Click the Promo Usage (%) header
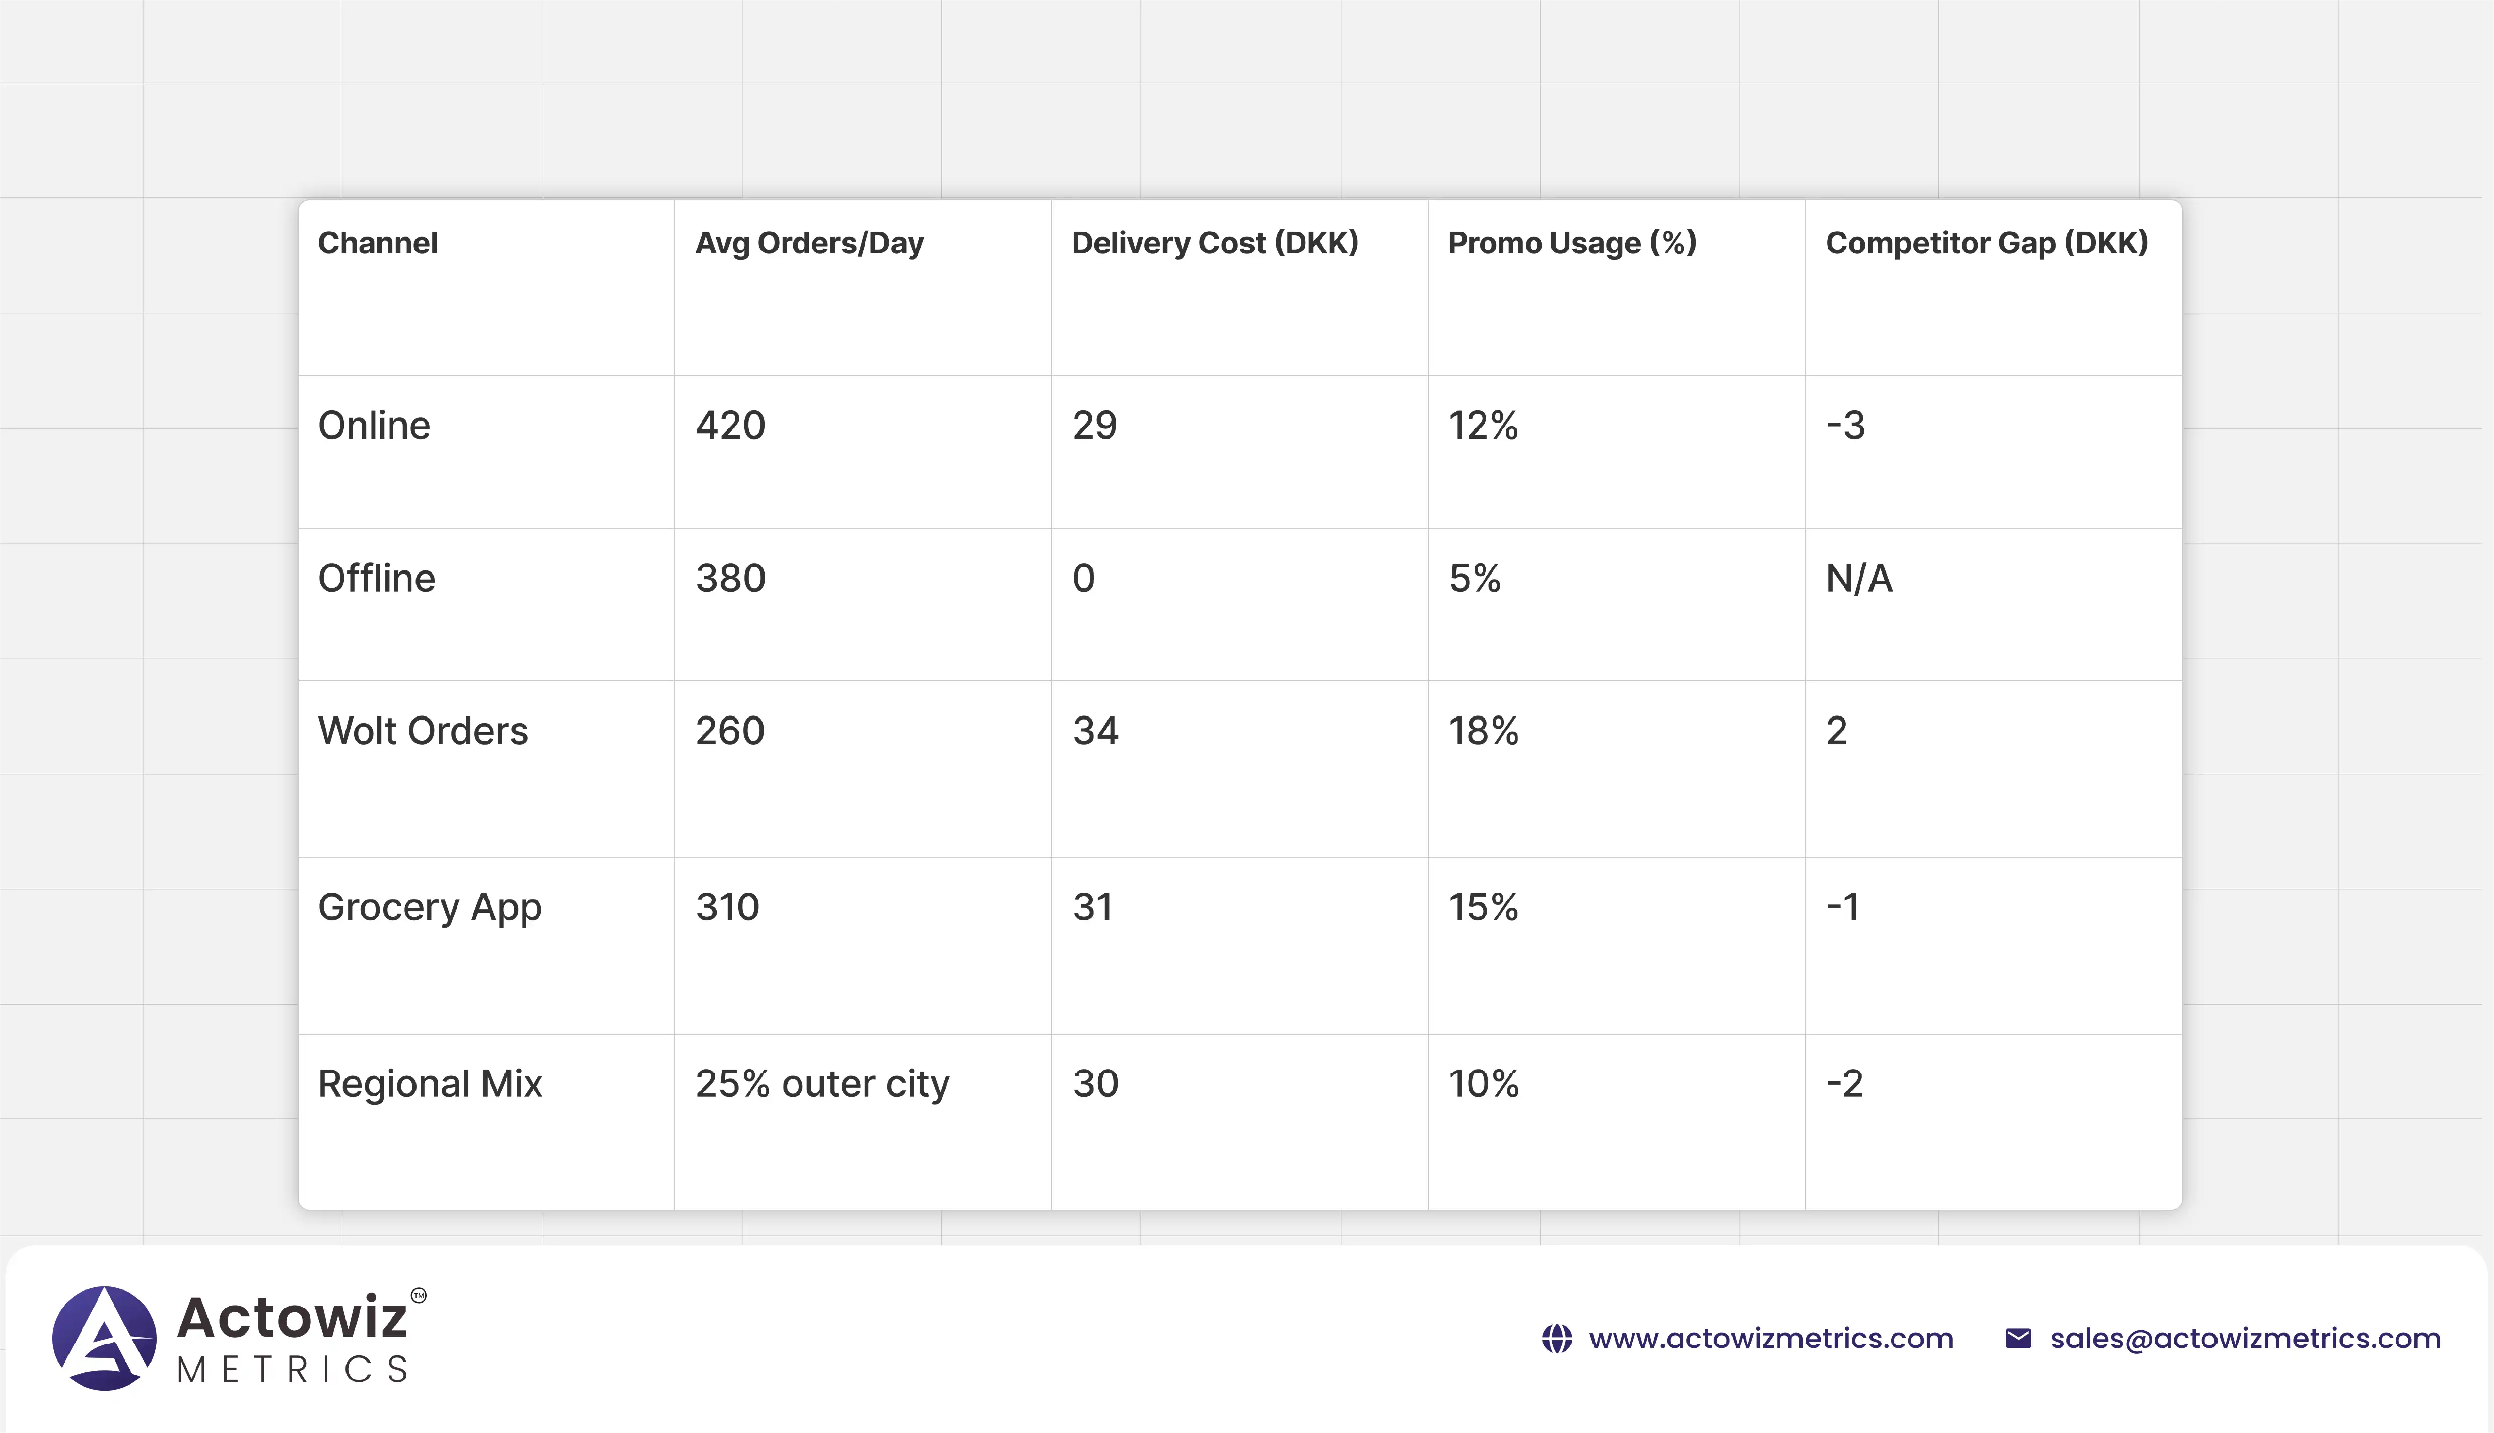This screenshot has width=2494, height=1433. coord(1572,243)
